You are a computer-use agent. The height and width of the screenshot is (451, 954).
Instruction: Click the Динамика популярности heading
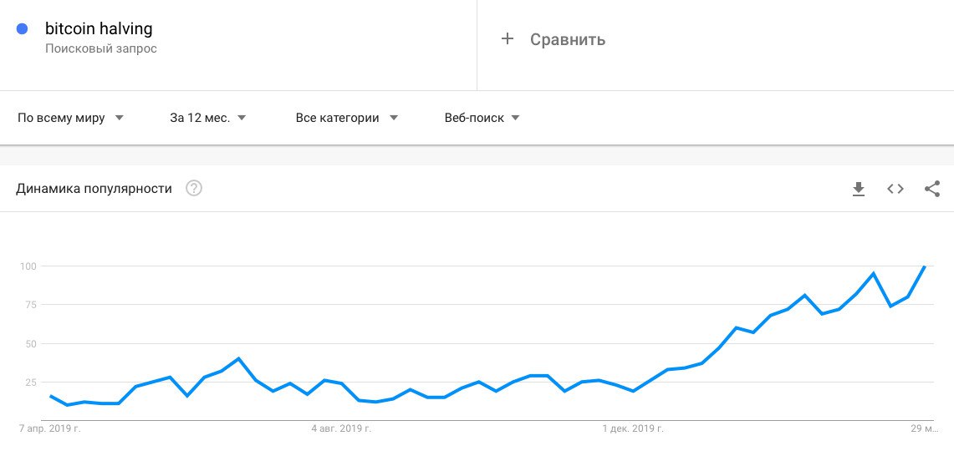[94, 189]
